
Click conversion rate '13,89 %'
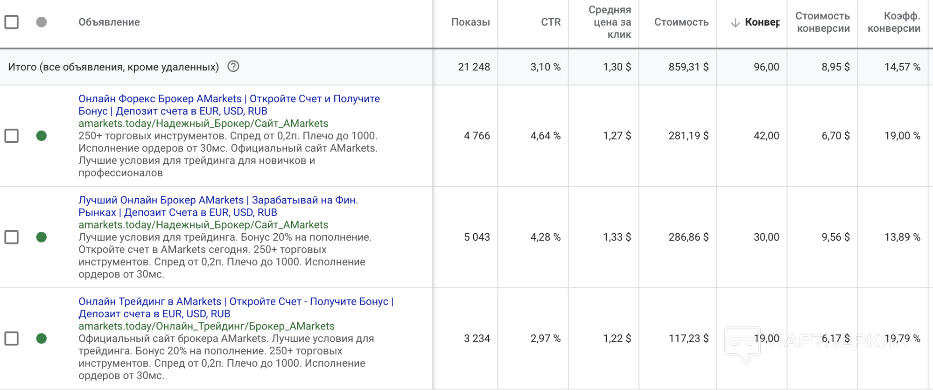click(x=902, y=237)
